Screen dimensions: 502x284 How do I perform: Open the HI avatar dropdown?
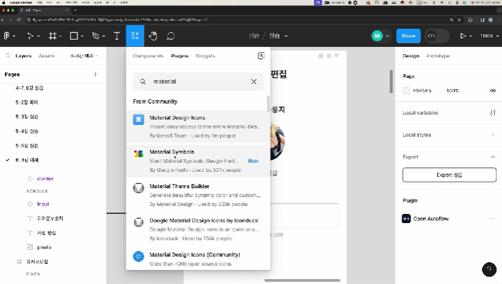click(x=387, y=36)
